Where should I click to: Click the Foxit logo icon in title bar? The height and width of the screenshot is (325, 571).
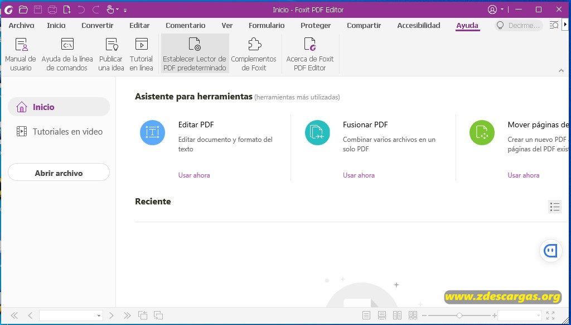click(9, 9)
